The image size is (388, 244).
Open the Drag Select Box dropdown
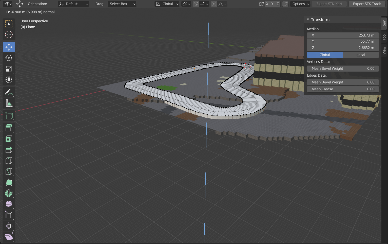coord(122,4)
